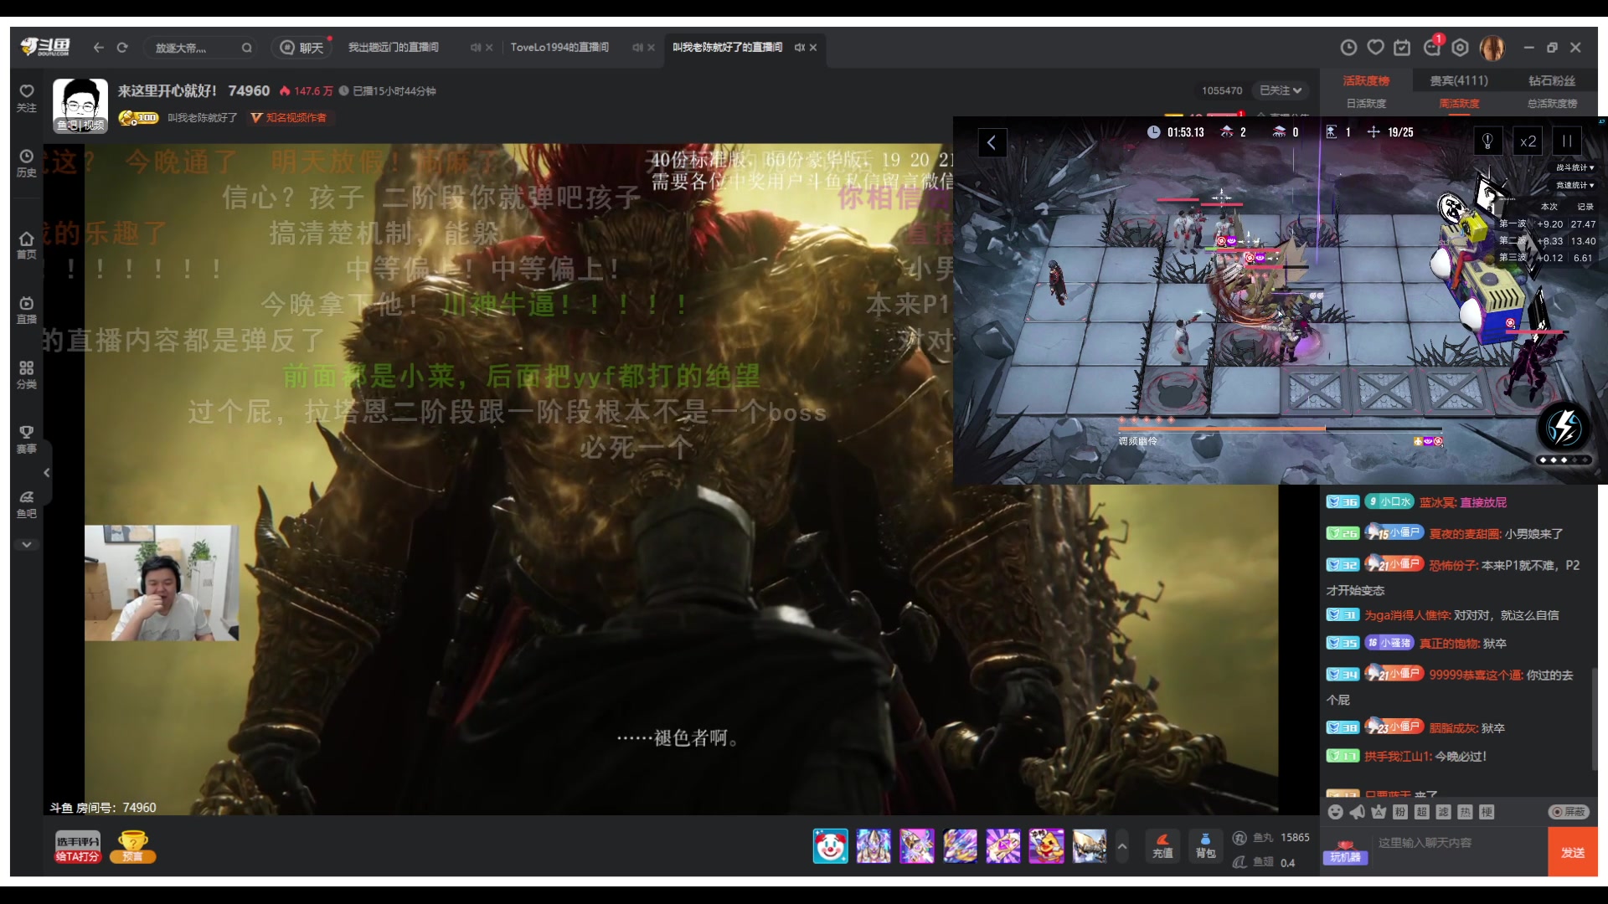Select the 日活跃度 sub-tab
The width and height of the screenshot is (1608, 904).
pos(1366,104)
